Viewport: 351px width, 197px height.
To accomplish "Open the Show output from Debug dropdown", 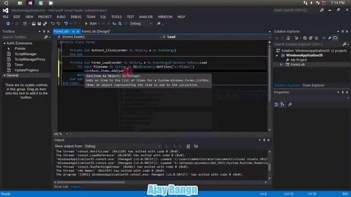I will 123,146.
